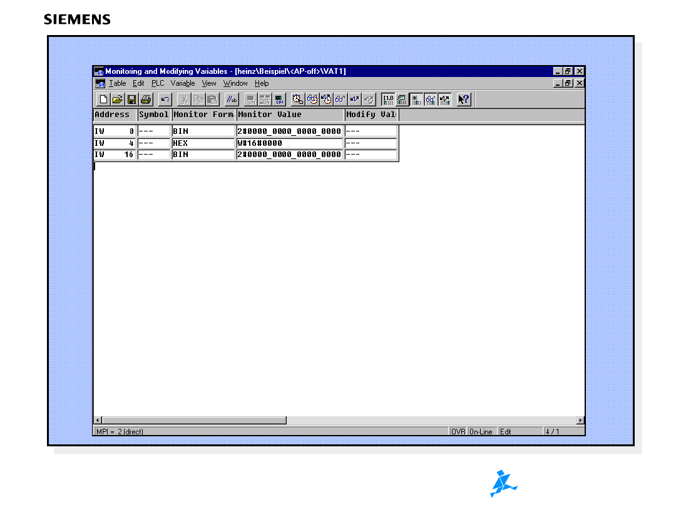This screenshot has height=507, width=676.
Task: Click the comment line //ab icon
Action: [x=232, y=100]
